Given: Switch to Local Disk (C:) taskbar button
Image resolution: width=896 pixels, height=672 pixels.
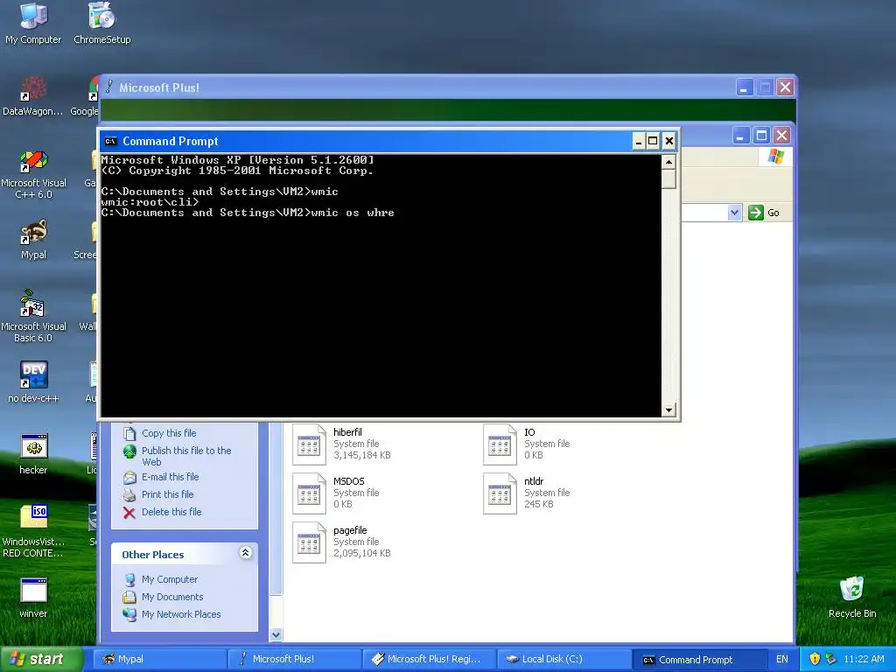Looking at the screenshot, I should [563, 659].
